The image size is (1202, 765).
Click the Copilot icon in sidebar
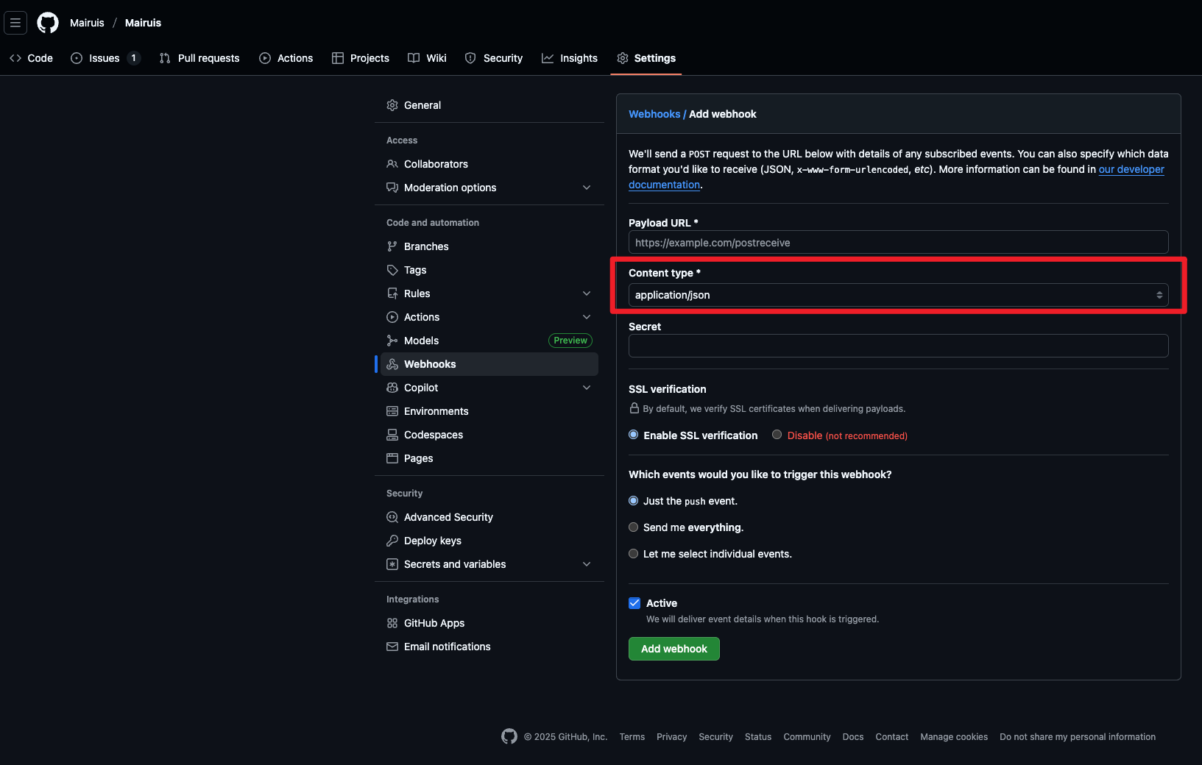pyautogui.click(x=392, y=388)
